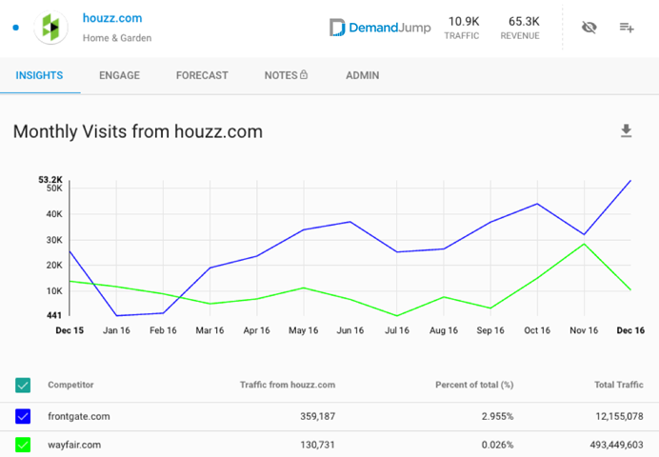Click the add-to-list icon

pos(627,28)
